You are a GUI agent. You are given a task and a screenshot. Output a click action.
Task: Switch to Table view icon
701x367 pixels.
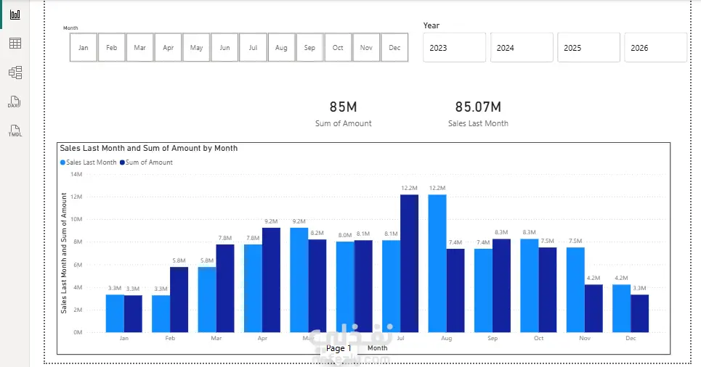[x=15, y=44]
